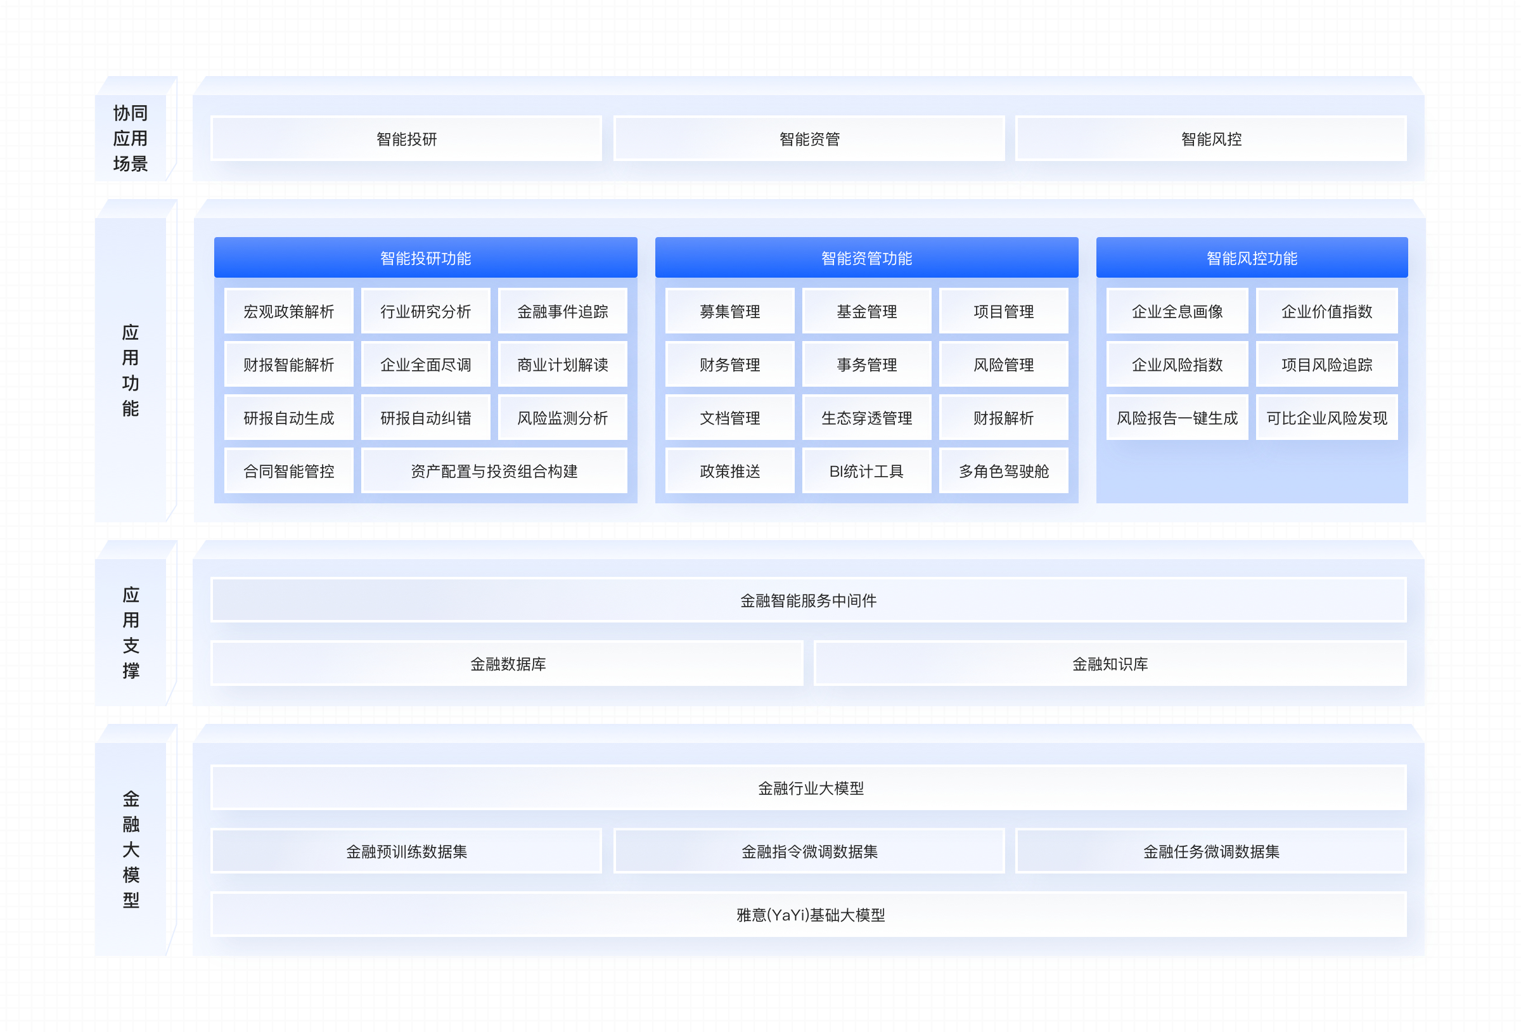The image size is (1521, 1032).
Task: Click the 资产配置与投资组合构建 wide tile
Action: pos(494,471)
